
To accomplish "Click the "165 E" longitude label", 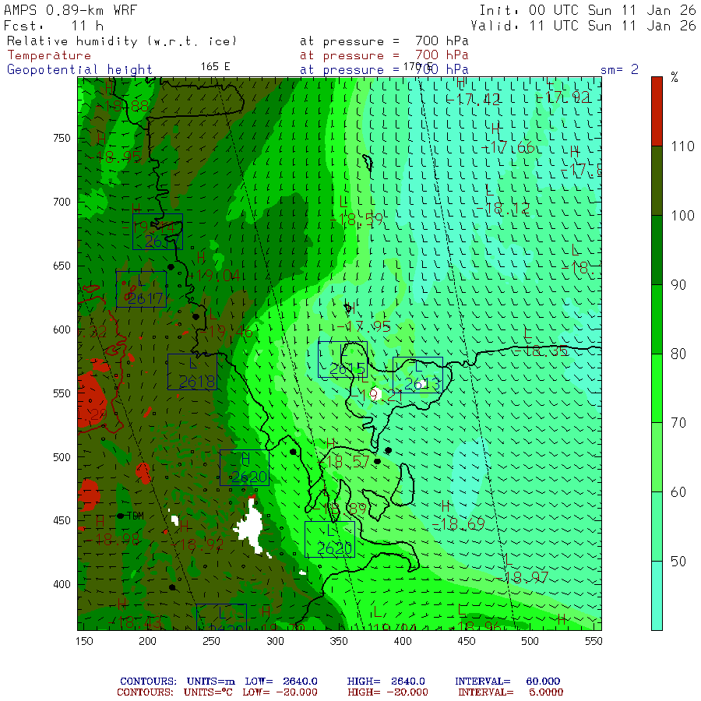I will [216, 67].
